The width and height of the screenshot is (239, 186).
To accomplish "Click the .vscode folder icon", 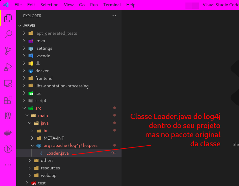I will [31, 56].
